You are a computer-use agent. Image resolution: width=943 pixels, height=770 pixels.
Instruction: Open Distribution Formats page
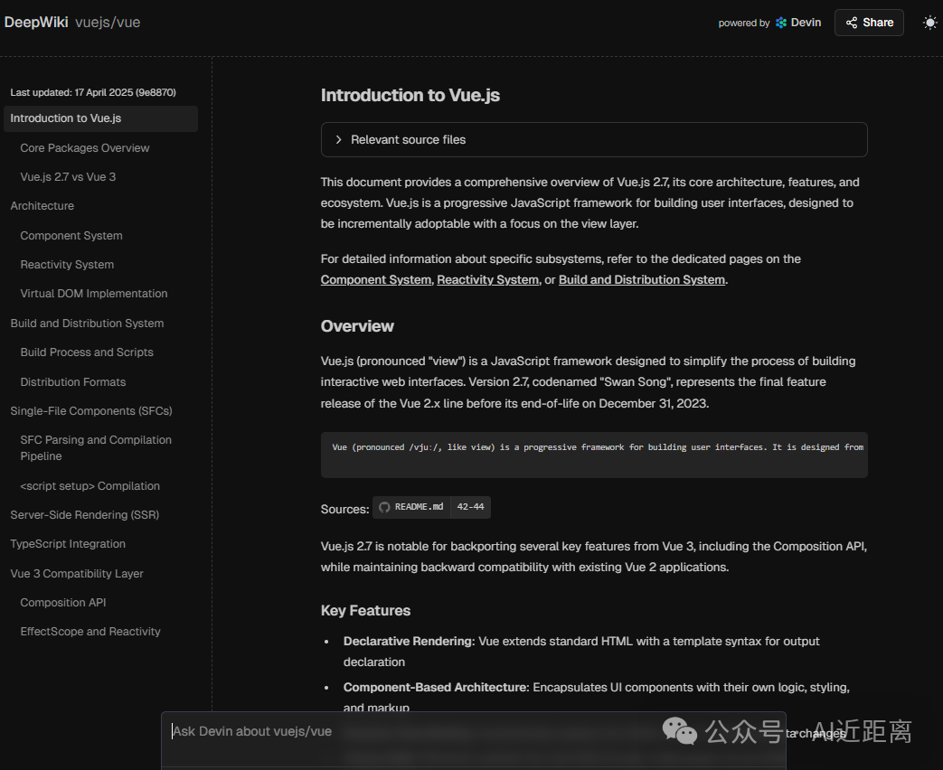point(72,382)
